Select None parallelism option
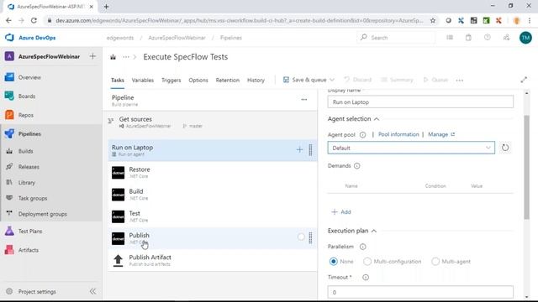 [333, 261]
